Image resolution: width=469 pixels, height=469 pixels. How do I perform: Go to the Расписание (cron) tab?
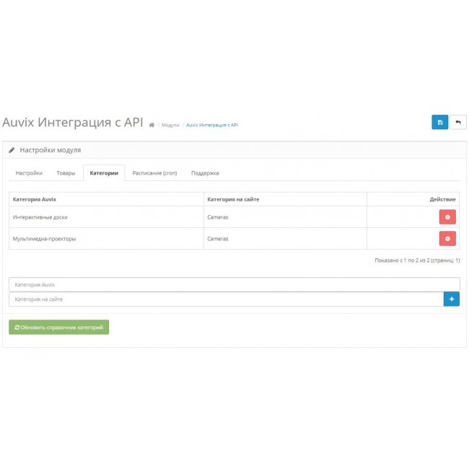pos(154,173)
